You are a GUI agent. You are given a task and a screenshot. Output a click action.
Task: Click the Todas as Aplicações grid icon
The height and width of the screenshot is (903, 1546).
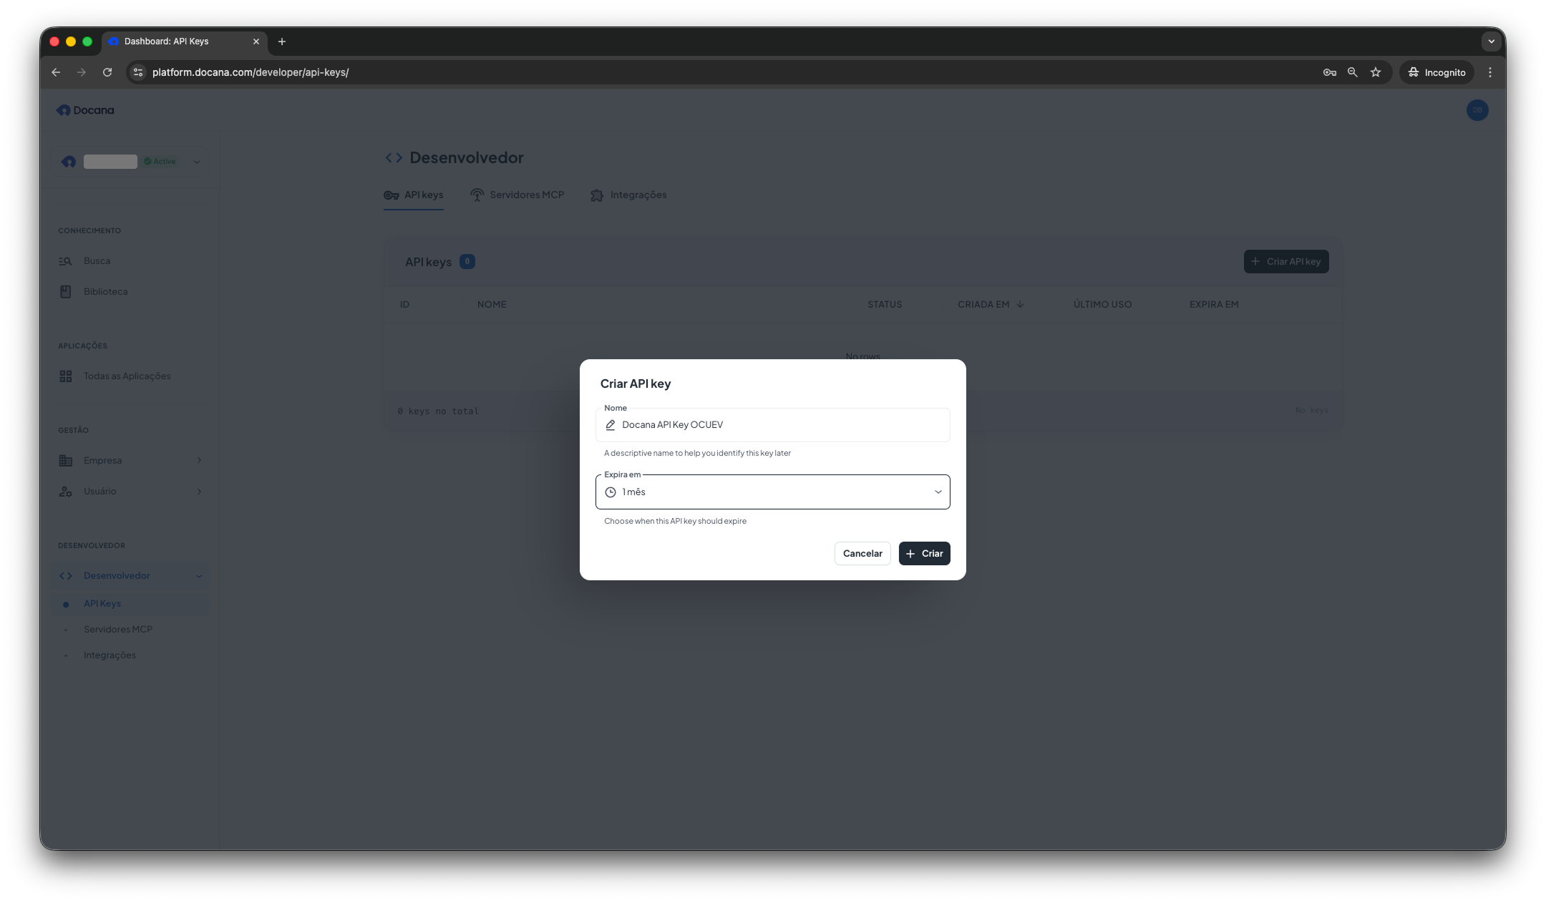point(65,376)
